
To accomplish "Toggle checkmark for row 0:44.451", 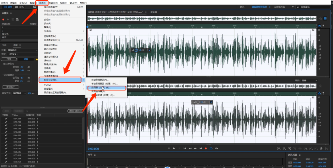I will point(6,135).
